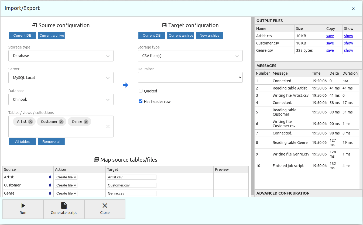Click the Customer.csv target filename field
Screen dimensions: 363x225
tap(132, 185)
